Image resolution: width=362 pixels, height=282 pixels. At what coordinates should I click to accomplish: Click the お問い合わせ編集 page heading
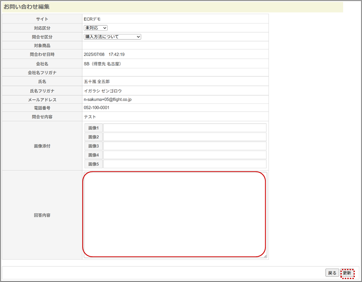(27, 7)
